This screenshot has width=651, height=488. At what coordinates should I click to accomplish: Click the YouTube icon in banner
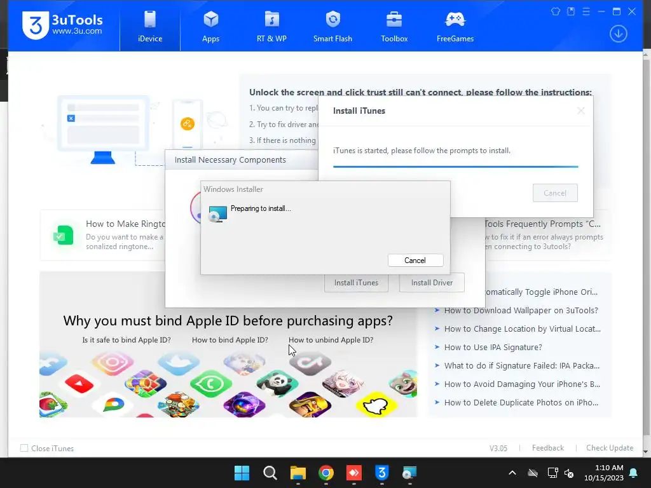79,384
